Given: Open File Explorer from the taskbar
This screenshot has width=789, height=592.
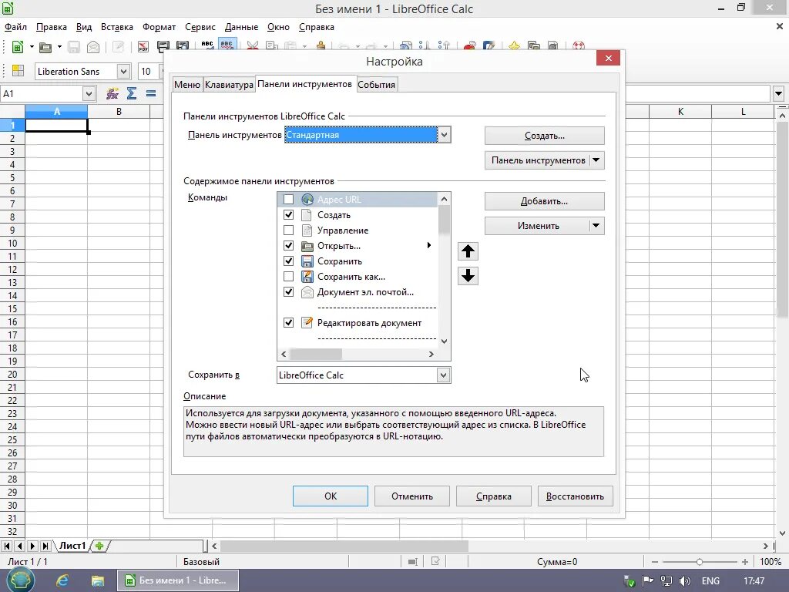Looking at the screenshot, I should tap(98, 580).
